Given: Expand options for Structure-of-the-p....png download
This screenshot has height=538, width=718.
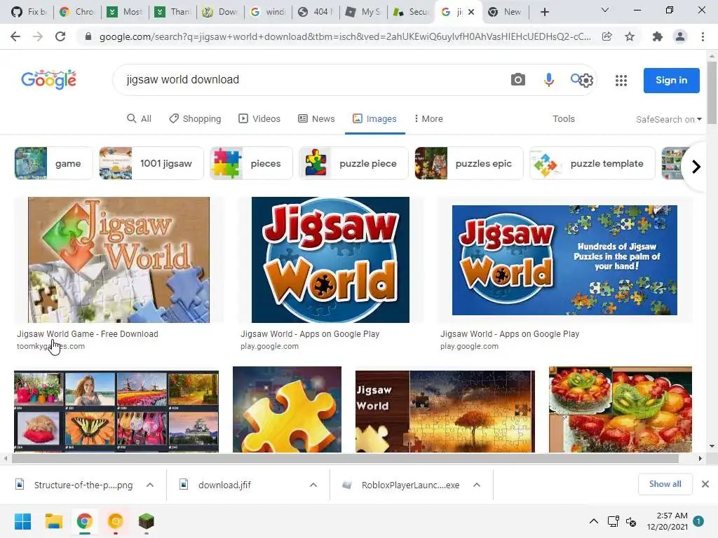Looking at the screenshot, I should coord(150,485).
